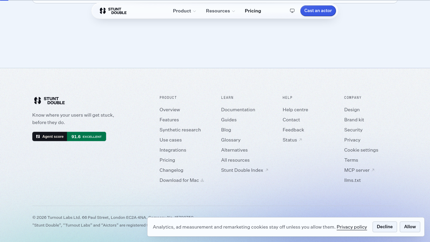Visit the Blog
Screen dimensions: 430x242
pyautogui.click(x=226, y=130)
